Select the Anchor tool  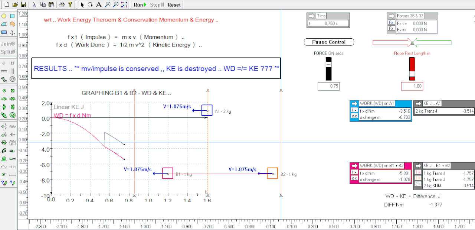(x=12, y=32)
